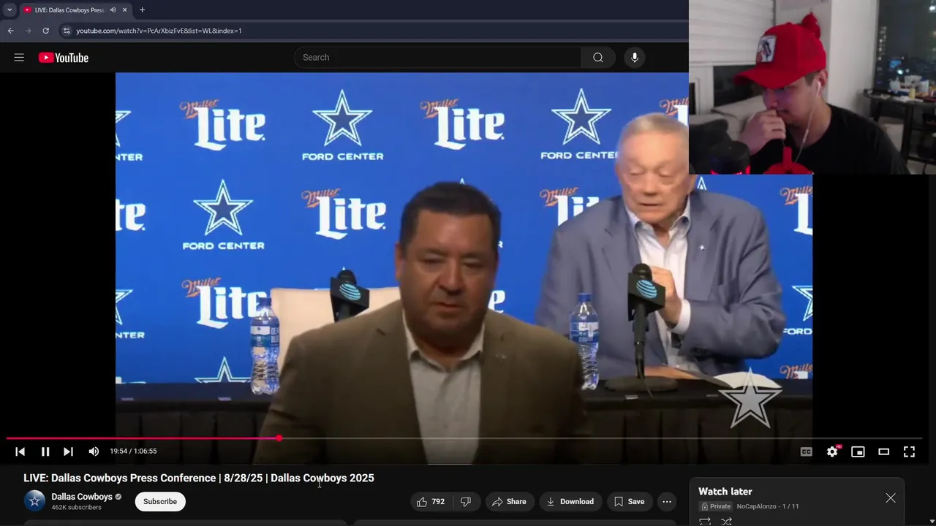The image size is (936, 526).
Task: Click browser back arrow
Action: tap(10, 31)
